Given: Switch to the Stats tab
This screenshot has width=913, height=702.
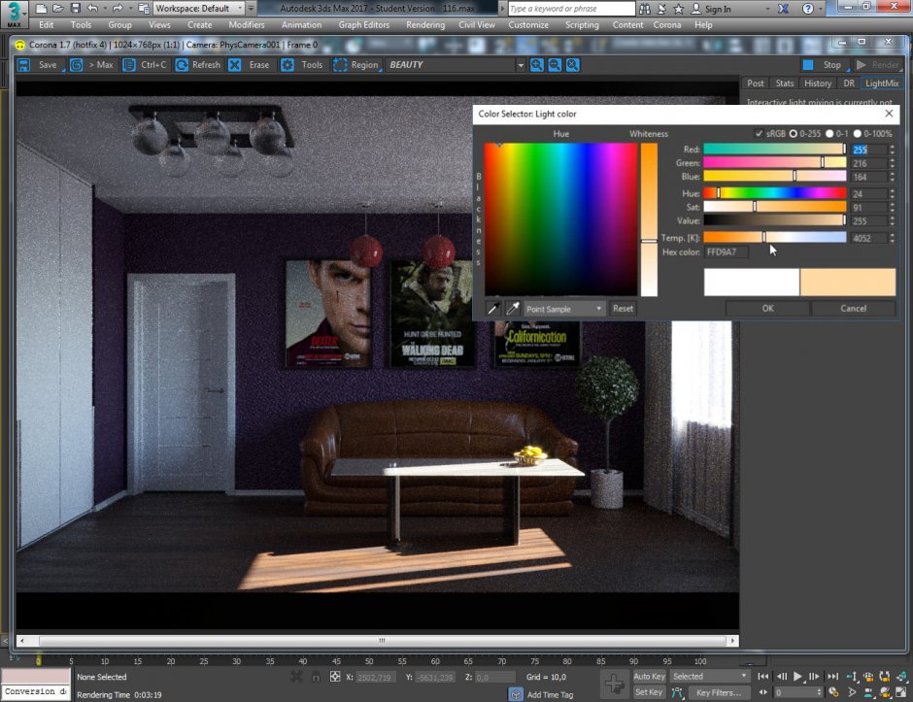Looking at the screenshot, I should click(785, 84).
